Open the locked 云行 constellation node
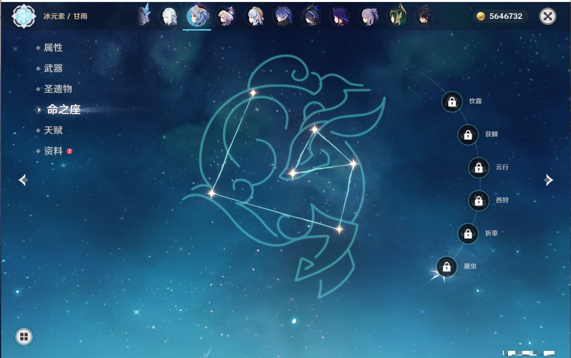The image size is (571, 358). [479, 168]
